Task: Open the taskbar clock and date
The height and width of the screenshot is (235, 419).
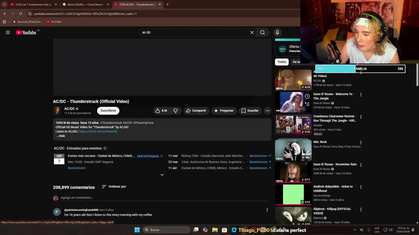Action: click(403, 230)
